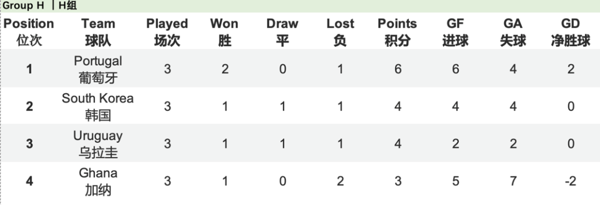This screenshot has width=600, height=205.
Task: Select Ghana's GA value of 7
Action: tap(513, 181)
